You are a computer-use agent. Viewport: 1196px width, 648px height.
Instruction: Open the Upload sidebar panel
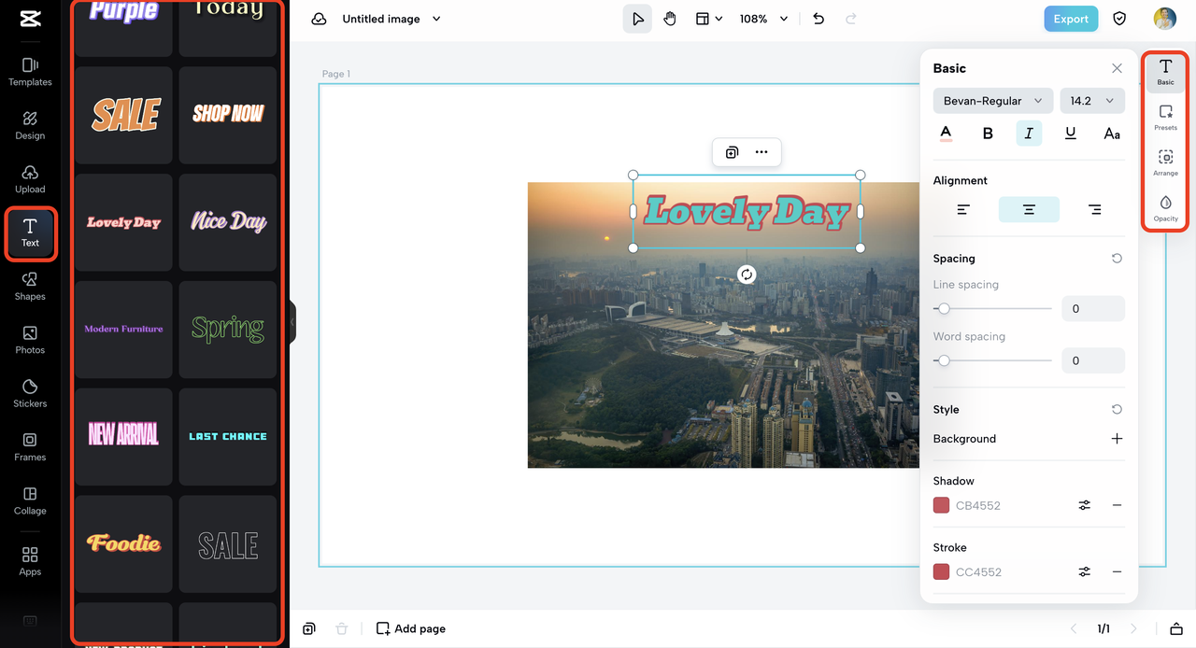click(x=30, y=179)
